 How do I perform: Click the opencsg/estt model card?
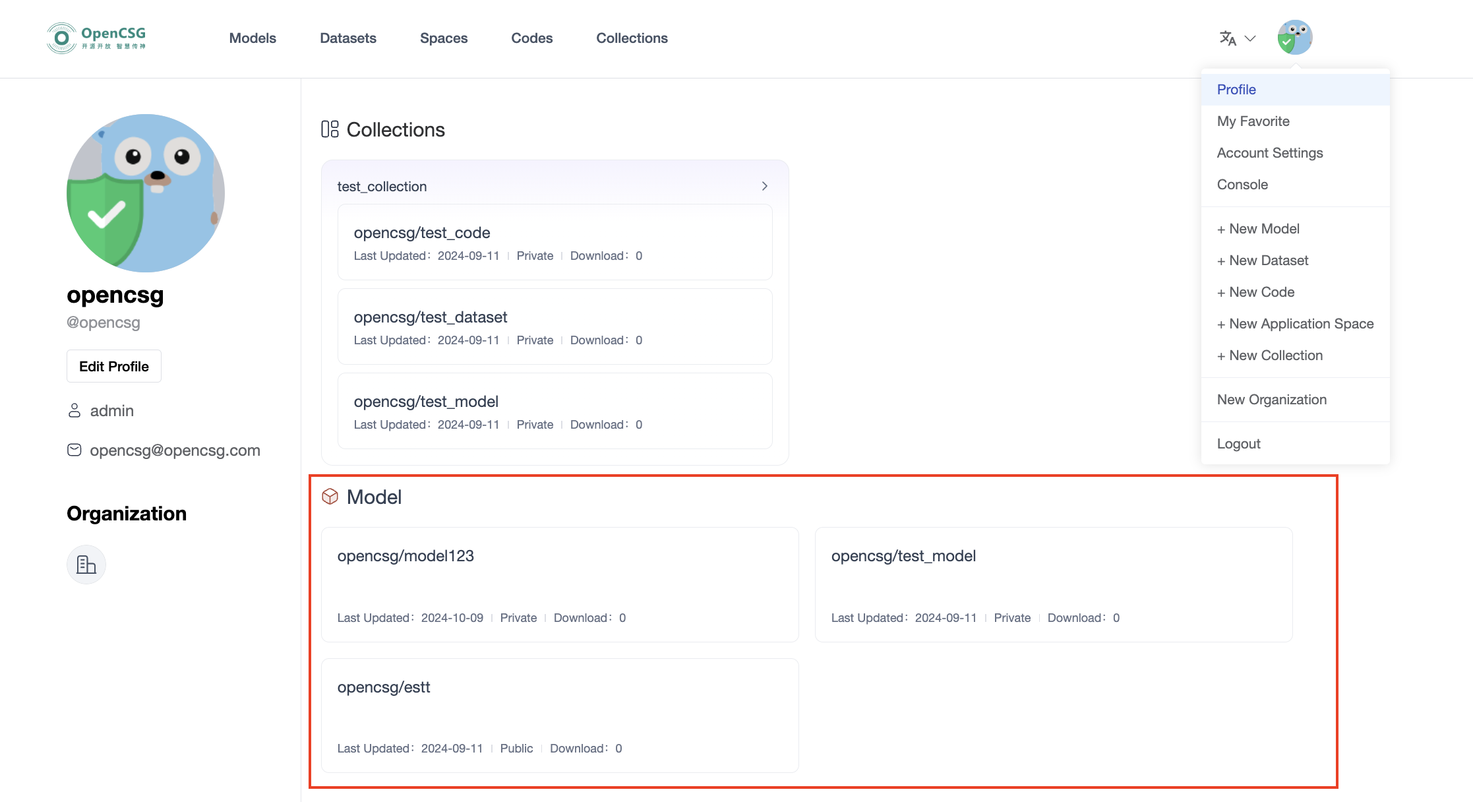pyautogui.click(x=560, y=715)
